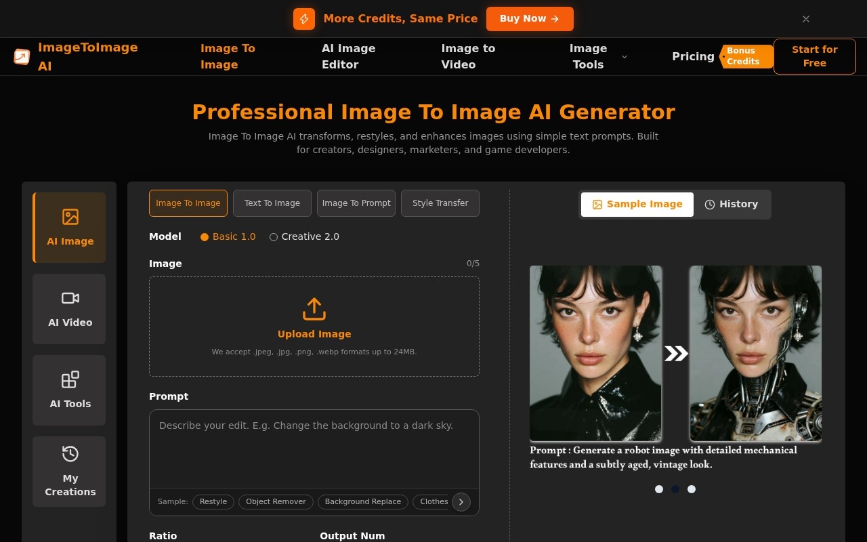Go to second sample carousel dot

pyautogui.click(x=675, y=489)
